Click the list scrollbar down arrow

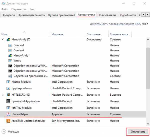click(148, 124)
